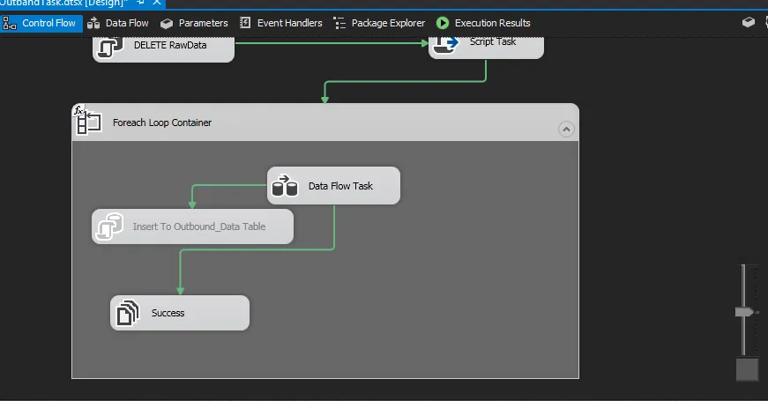The image size is (768, 401).
Task: Click the DELETE RawData SQL task icon
Action: 109,48
